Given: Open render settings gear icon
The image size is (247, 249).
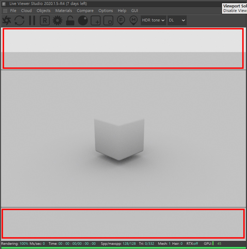Looking at the screenshot, I should point(58,20).
